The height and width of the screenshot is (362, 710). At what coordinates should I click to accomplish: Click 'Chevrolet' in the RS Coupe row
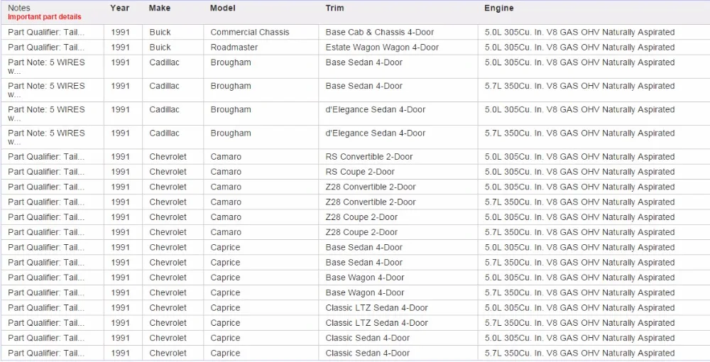pyautogui.click(x=168, y=172)
